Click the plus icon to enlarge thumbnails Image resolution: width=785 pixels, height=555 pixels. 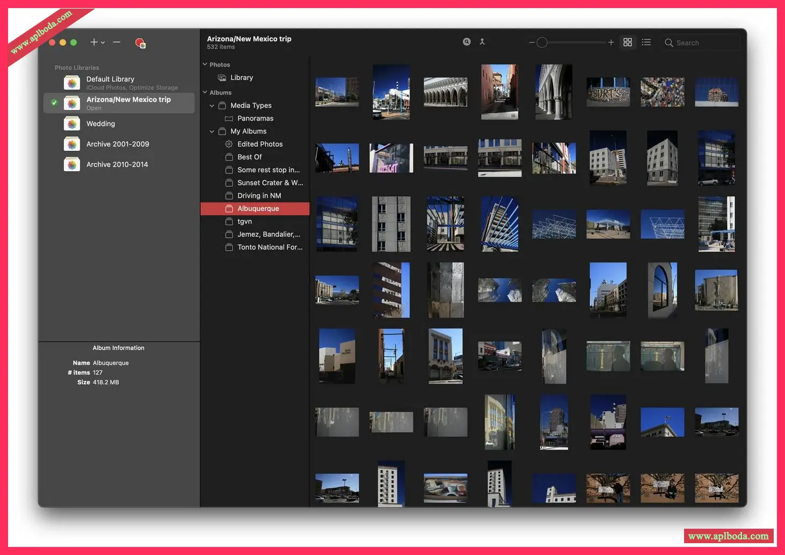(x=610, y=42)
